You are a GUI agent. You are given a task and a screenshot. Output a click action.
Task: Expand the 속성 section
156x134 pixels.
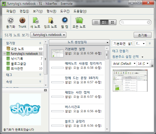pos(40,81)
